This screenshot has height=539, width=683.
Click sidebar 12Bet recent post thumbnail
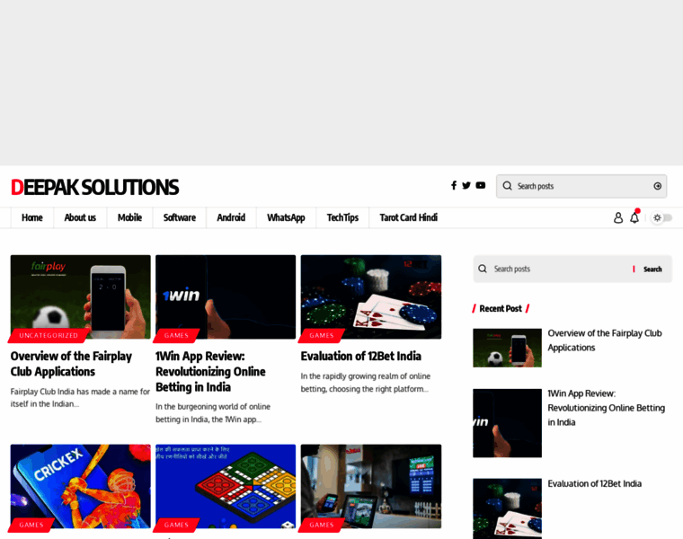coord(508,508)
